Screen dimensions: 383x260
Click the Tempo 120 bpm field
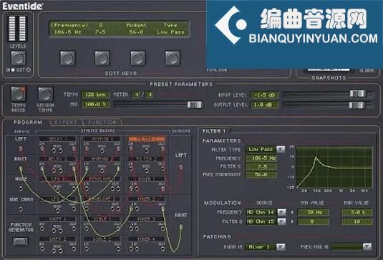(x=95, y=95)
